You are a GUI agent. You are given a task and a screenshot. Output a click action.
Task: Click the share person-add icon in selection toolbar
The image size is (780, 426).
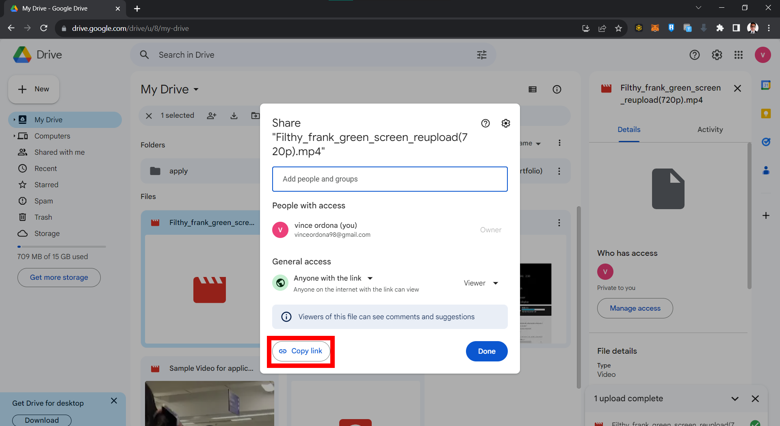tap(212, 116)
